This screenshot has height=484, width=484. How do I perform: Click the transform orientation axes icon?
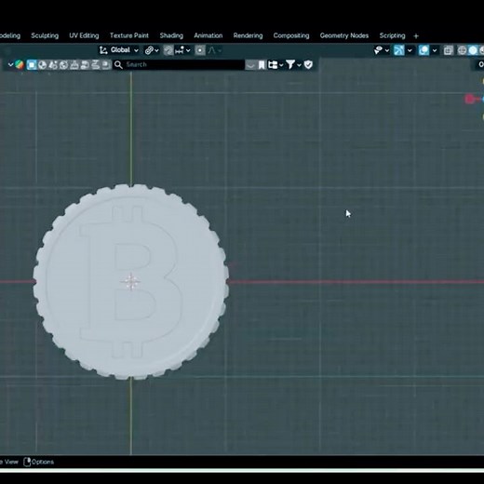coord(103,50)
